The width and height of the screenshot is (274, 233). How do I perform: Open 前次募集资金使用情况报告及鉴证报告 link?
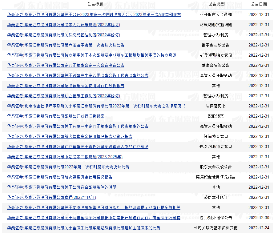(70, 136)
